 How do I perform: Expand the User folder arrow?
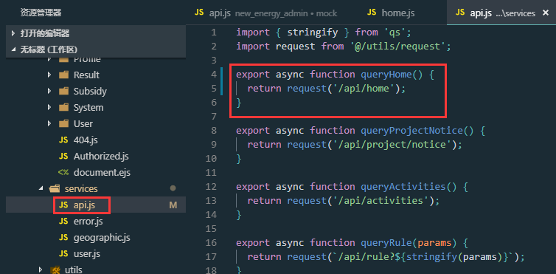(x=49, y=124)
